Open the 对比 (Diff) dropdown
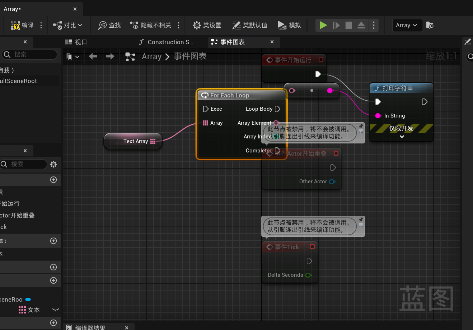473x330 pixels. [x=67, y=25]
